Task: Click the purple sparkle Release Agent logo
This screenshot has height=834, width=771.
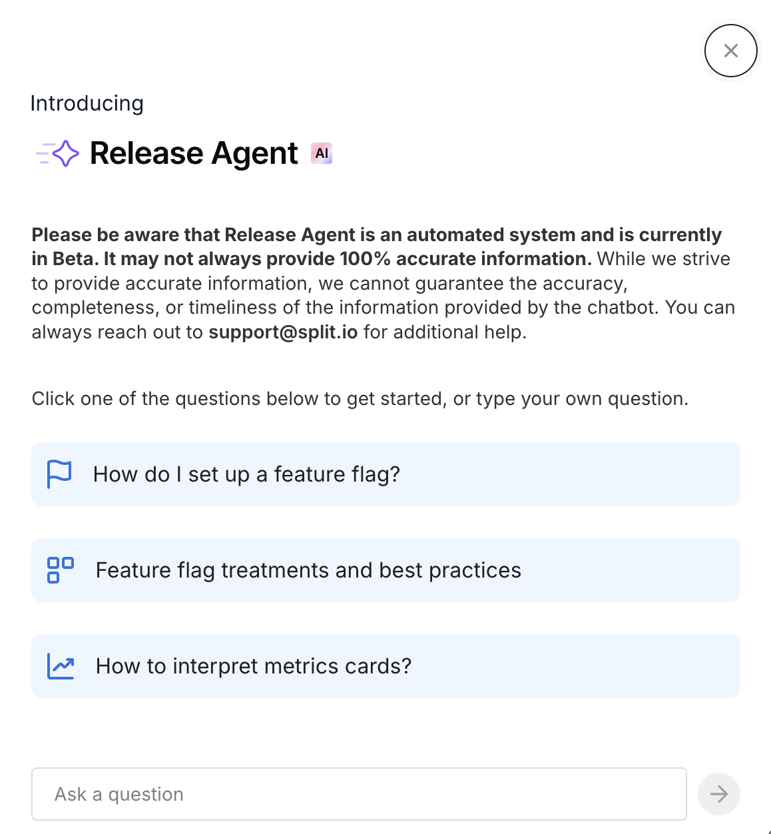Action: coord(59,153)
